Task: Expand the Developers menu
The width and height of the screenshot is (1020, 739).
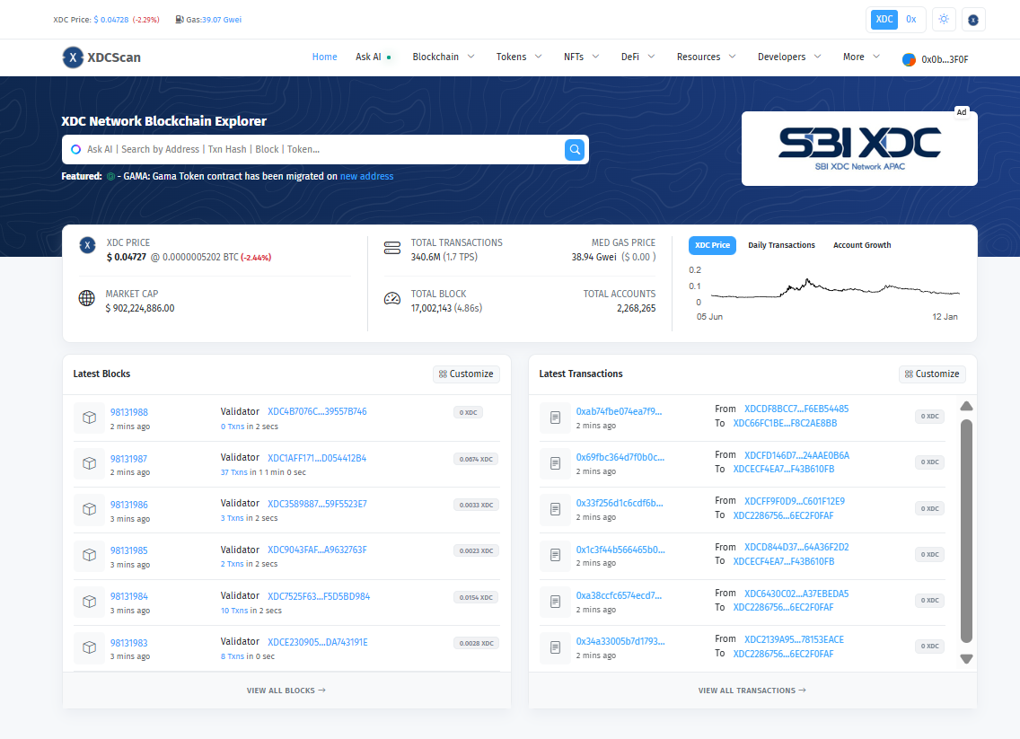Action: [x=789, y=57]
